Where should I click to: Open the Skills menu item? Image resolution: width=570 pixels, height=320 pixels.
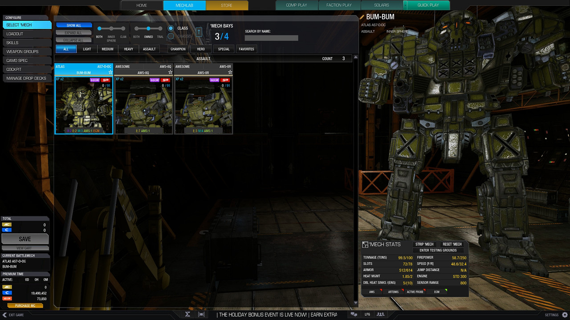tap(27, 43)
